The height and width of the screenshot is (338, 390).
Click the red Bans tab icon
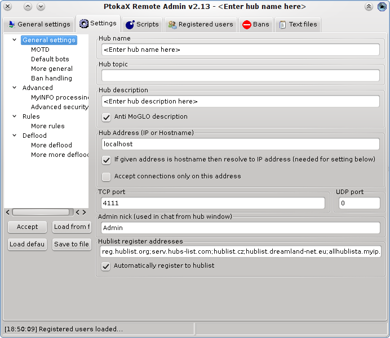point(246,25)
